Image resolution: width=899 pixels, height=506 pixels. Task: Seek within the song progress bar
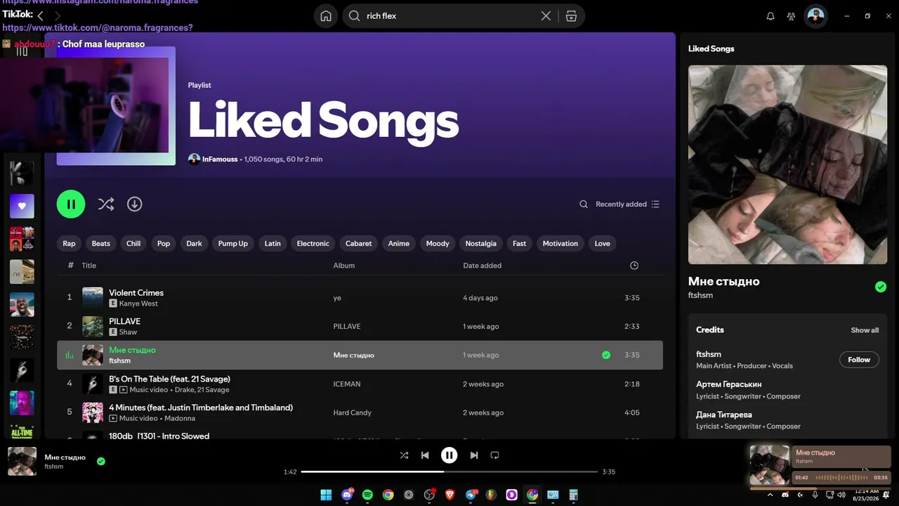click(x=449, y=472)
